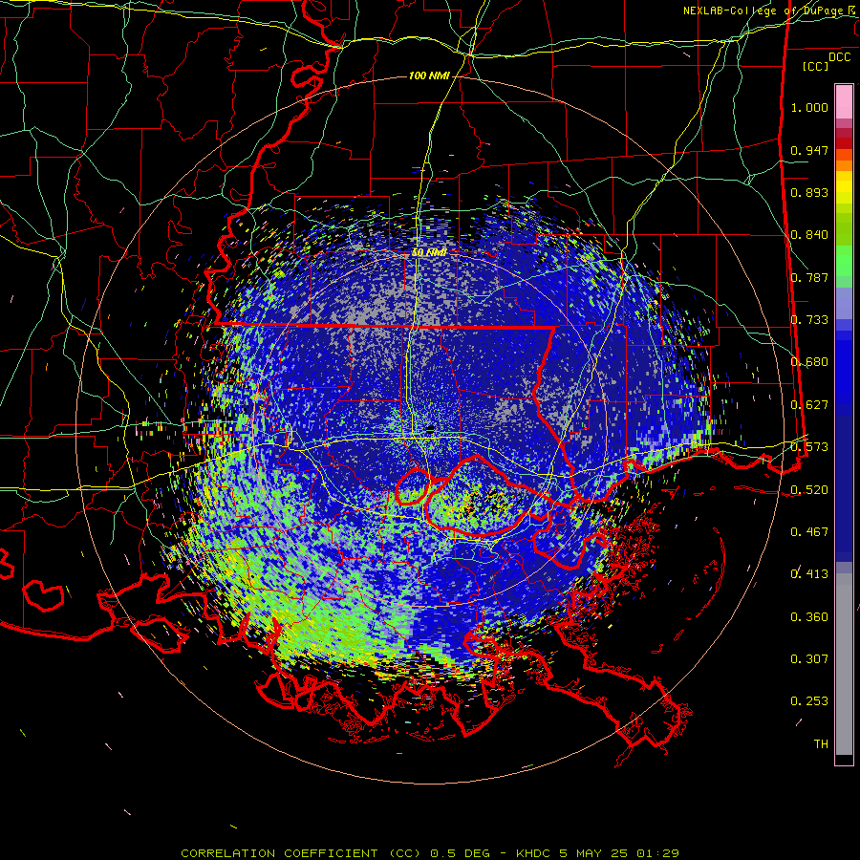Click the 0.627 scale value
This screenshot has height=860, width=860.
809,405
